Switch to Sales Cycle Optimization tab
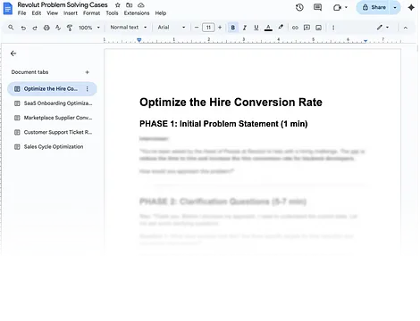Screen dimensions: 420x321 click(52, 147)
